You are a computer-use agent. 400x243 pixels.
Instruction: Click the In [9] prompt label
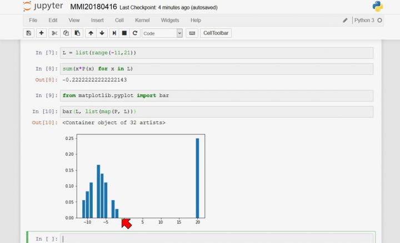(47, 95)
